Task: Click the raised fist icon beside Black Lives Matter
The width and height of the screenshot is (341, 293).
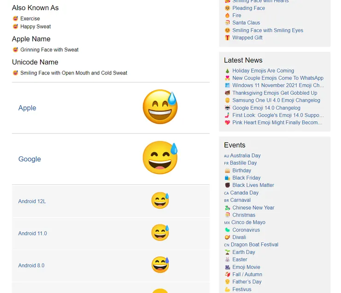Action: [227, 185]
